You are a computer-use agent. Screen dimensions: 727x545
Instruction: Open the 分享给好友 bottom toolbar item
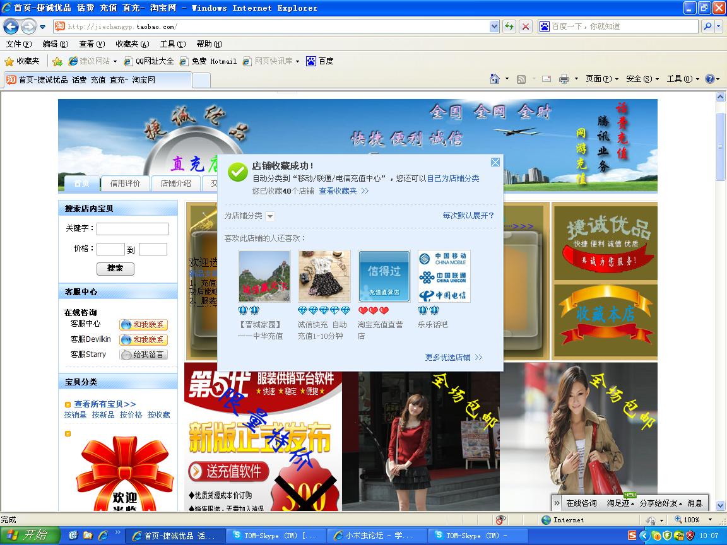[661, 503]
